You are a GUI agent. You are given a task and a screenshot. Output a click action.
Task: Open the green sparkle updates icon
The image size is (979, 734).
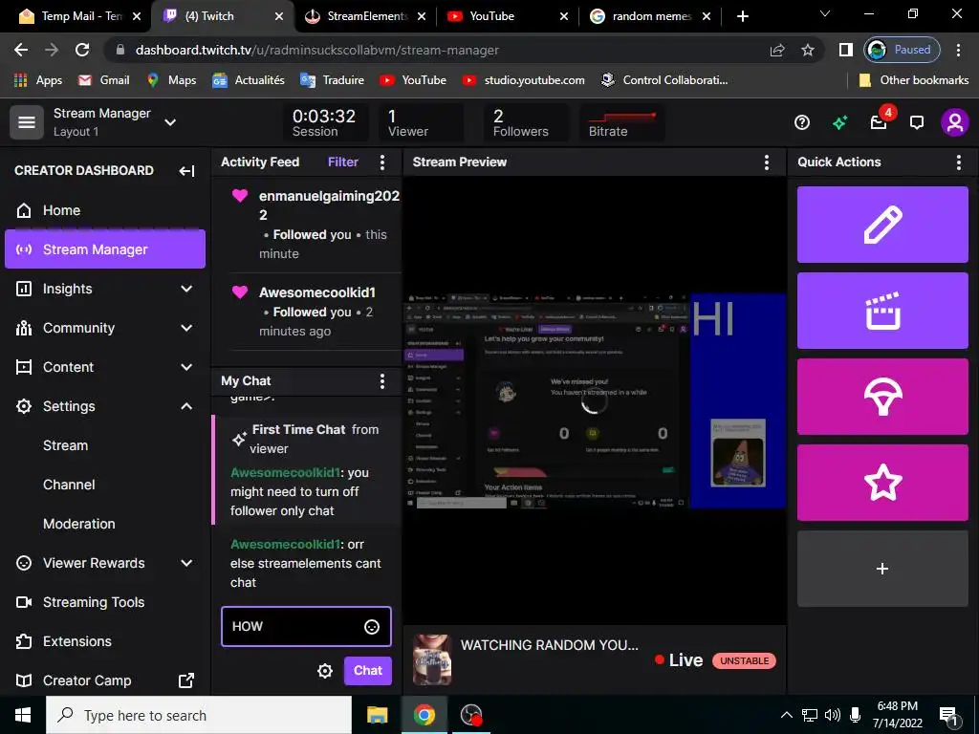pos(839,122)
